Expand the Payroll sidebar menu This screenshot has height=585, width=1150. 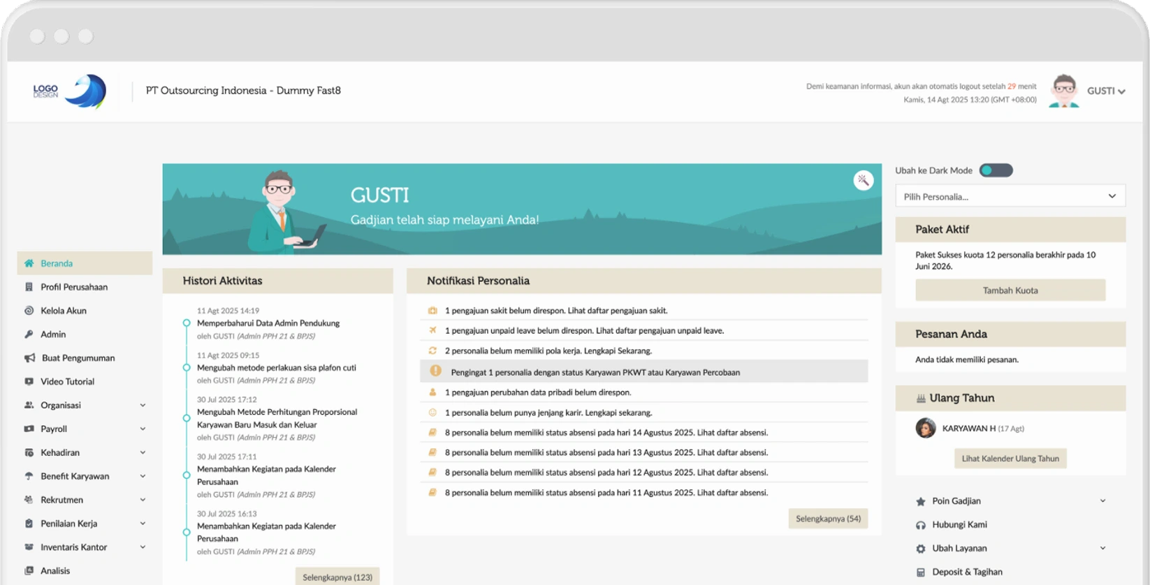(x=84, y=429)
